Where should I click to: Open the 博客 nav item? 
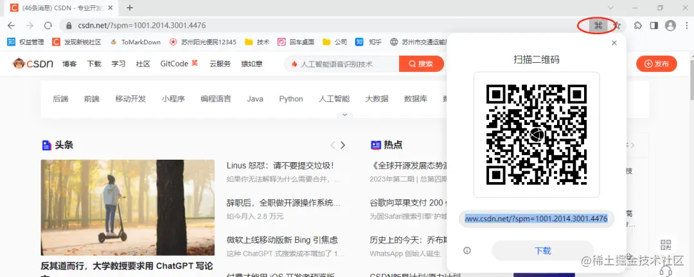(69, 63)
